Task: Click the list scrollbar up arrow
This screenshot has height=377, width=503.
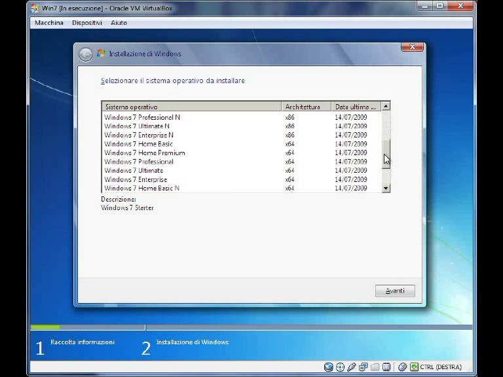Action: [x=386, y=106]
